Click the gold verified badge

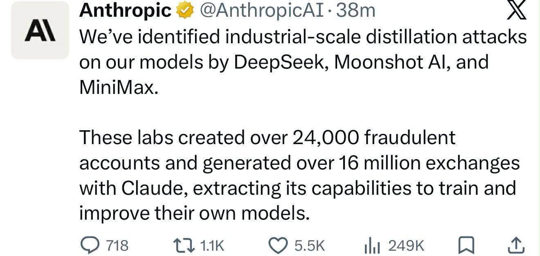(x=183, y=11)
